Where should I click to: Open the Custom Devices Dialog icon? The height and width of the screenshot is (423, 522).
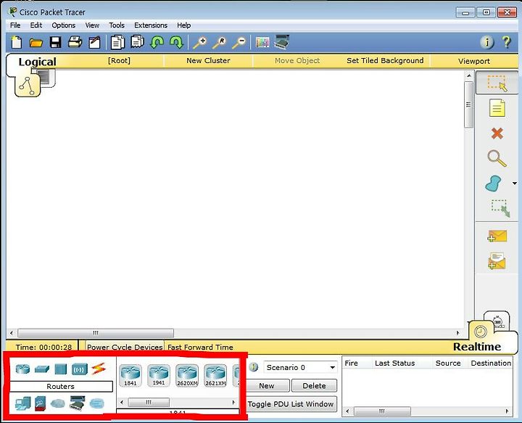[281, 42]
